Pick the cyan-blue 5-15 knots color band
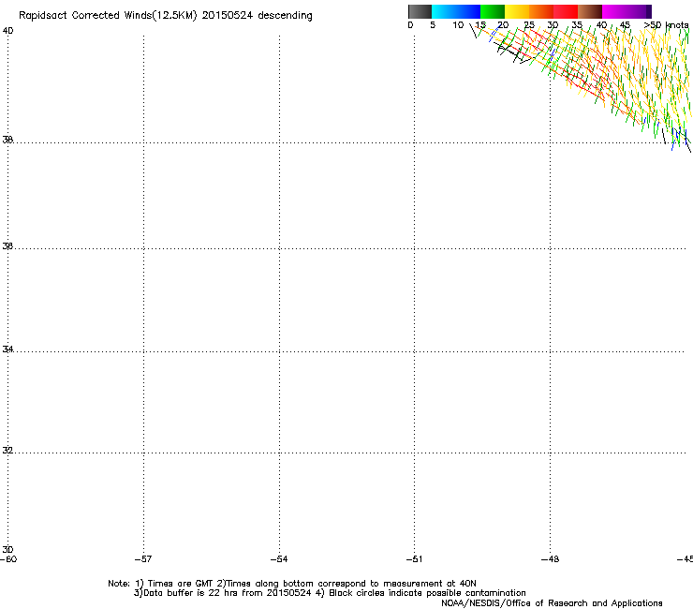This screenshot has width=693, height=609. click(x=456, y=11)
